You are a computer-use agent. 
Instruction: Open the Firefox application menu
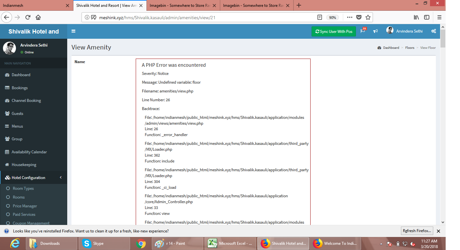[439, 17]
